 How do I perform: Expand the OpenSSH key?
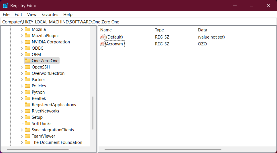coord(22,67)
